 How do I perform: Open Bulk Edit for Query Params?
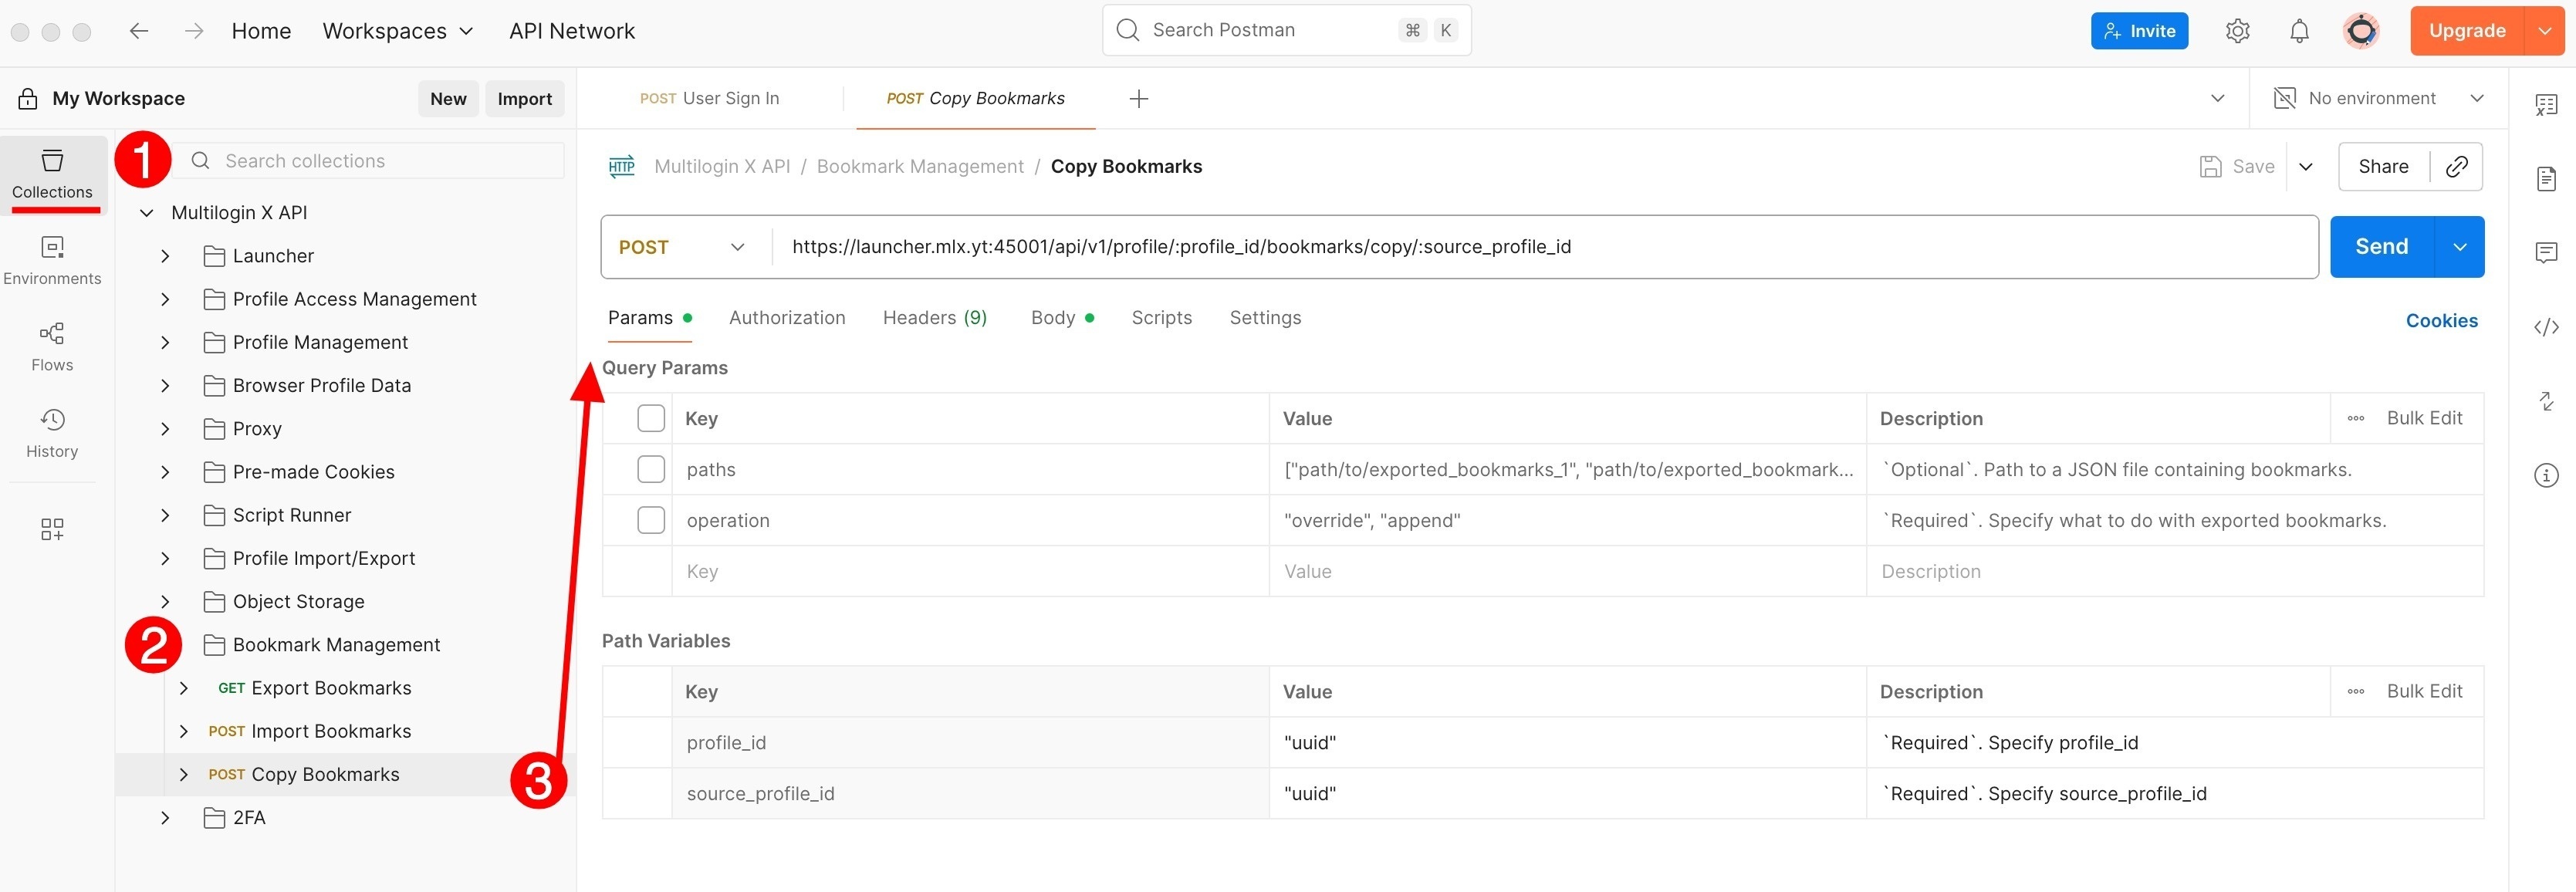[2425, 418]
